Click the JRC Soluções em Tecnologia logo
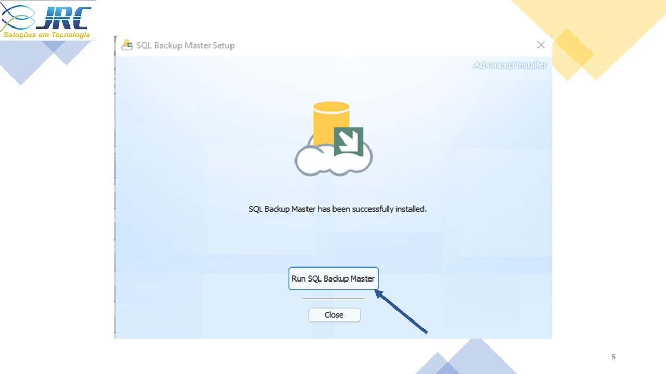Viewport: 666px width, 374px height. [x=47, y=20]
